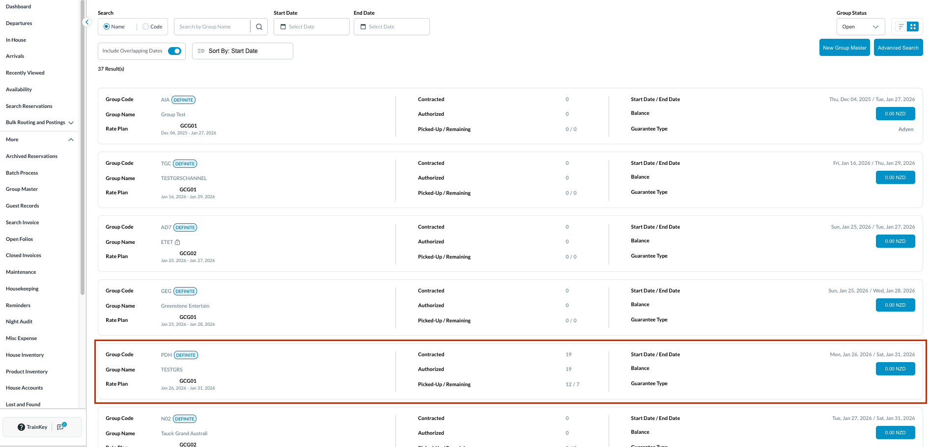Open the End Date calendar icon
This screenshot has height=447, width=928.
[363, 27]
